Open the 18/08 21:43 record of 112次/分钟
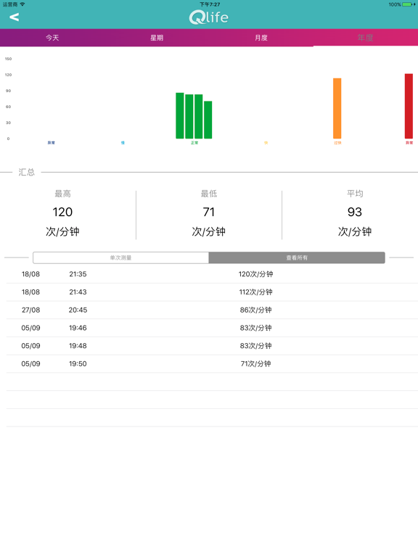 coord(212,292)
